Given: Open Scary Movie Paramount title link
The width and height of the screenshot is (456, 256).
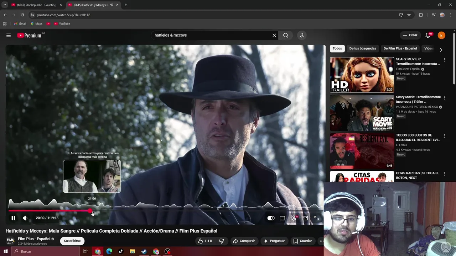Looking at the screenshot, I should (418, 99).
